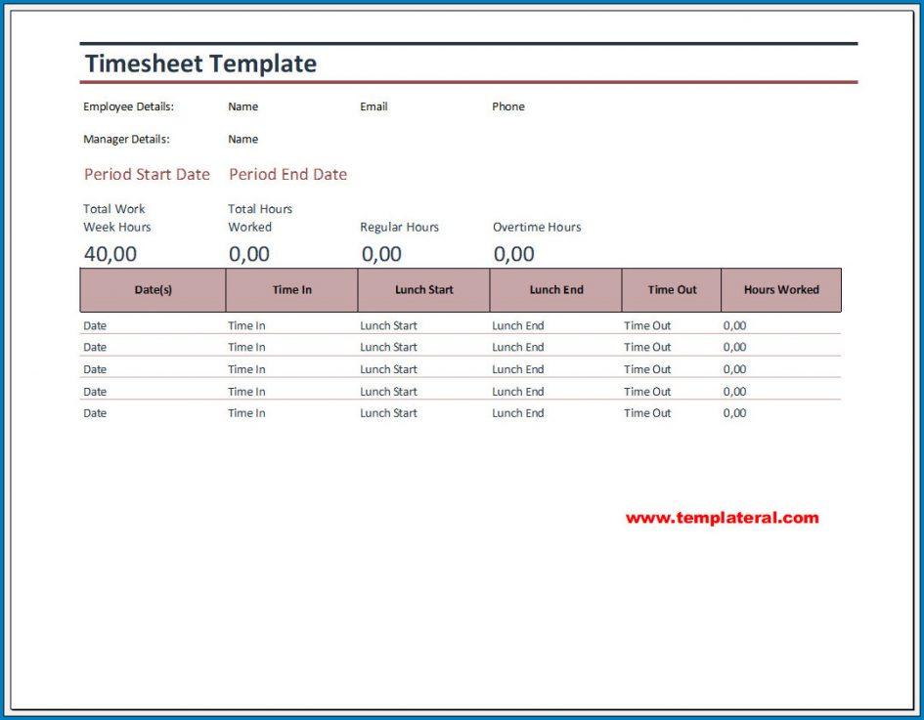Click the Phone field in employee details
Viewport: 924px width, 720px height.
pyautogui.click(x=508, y=106)
